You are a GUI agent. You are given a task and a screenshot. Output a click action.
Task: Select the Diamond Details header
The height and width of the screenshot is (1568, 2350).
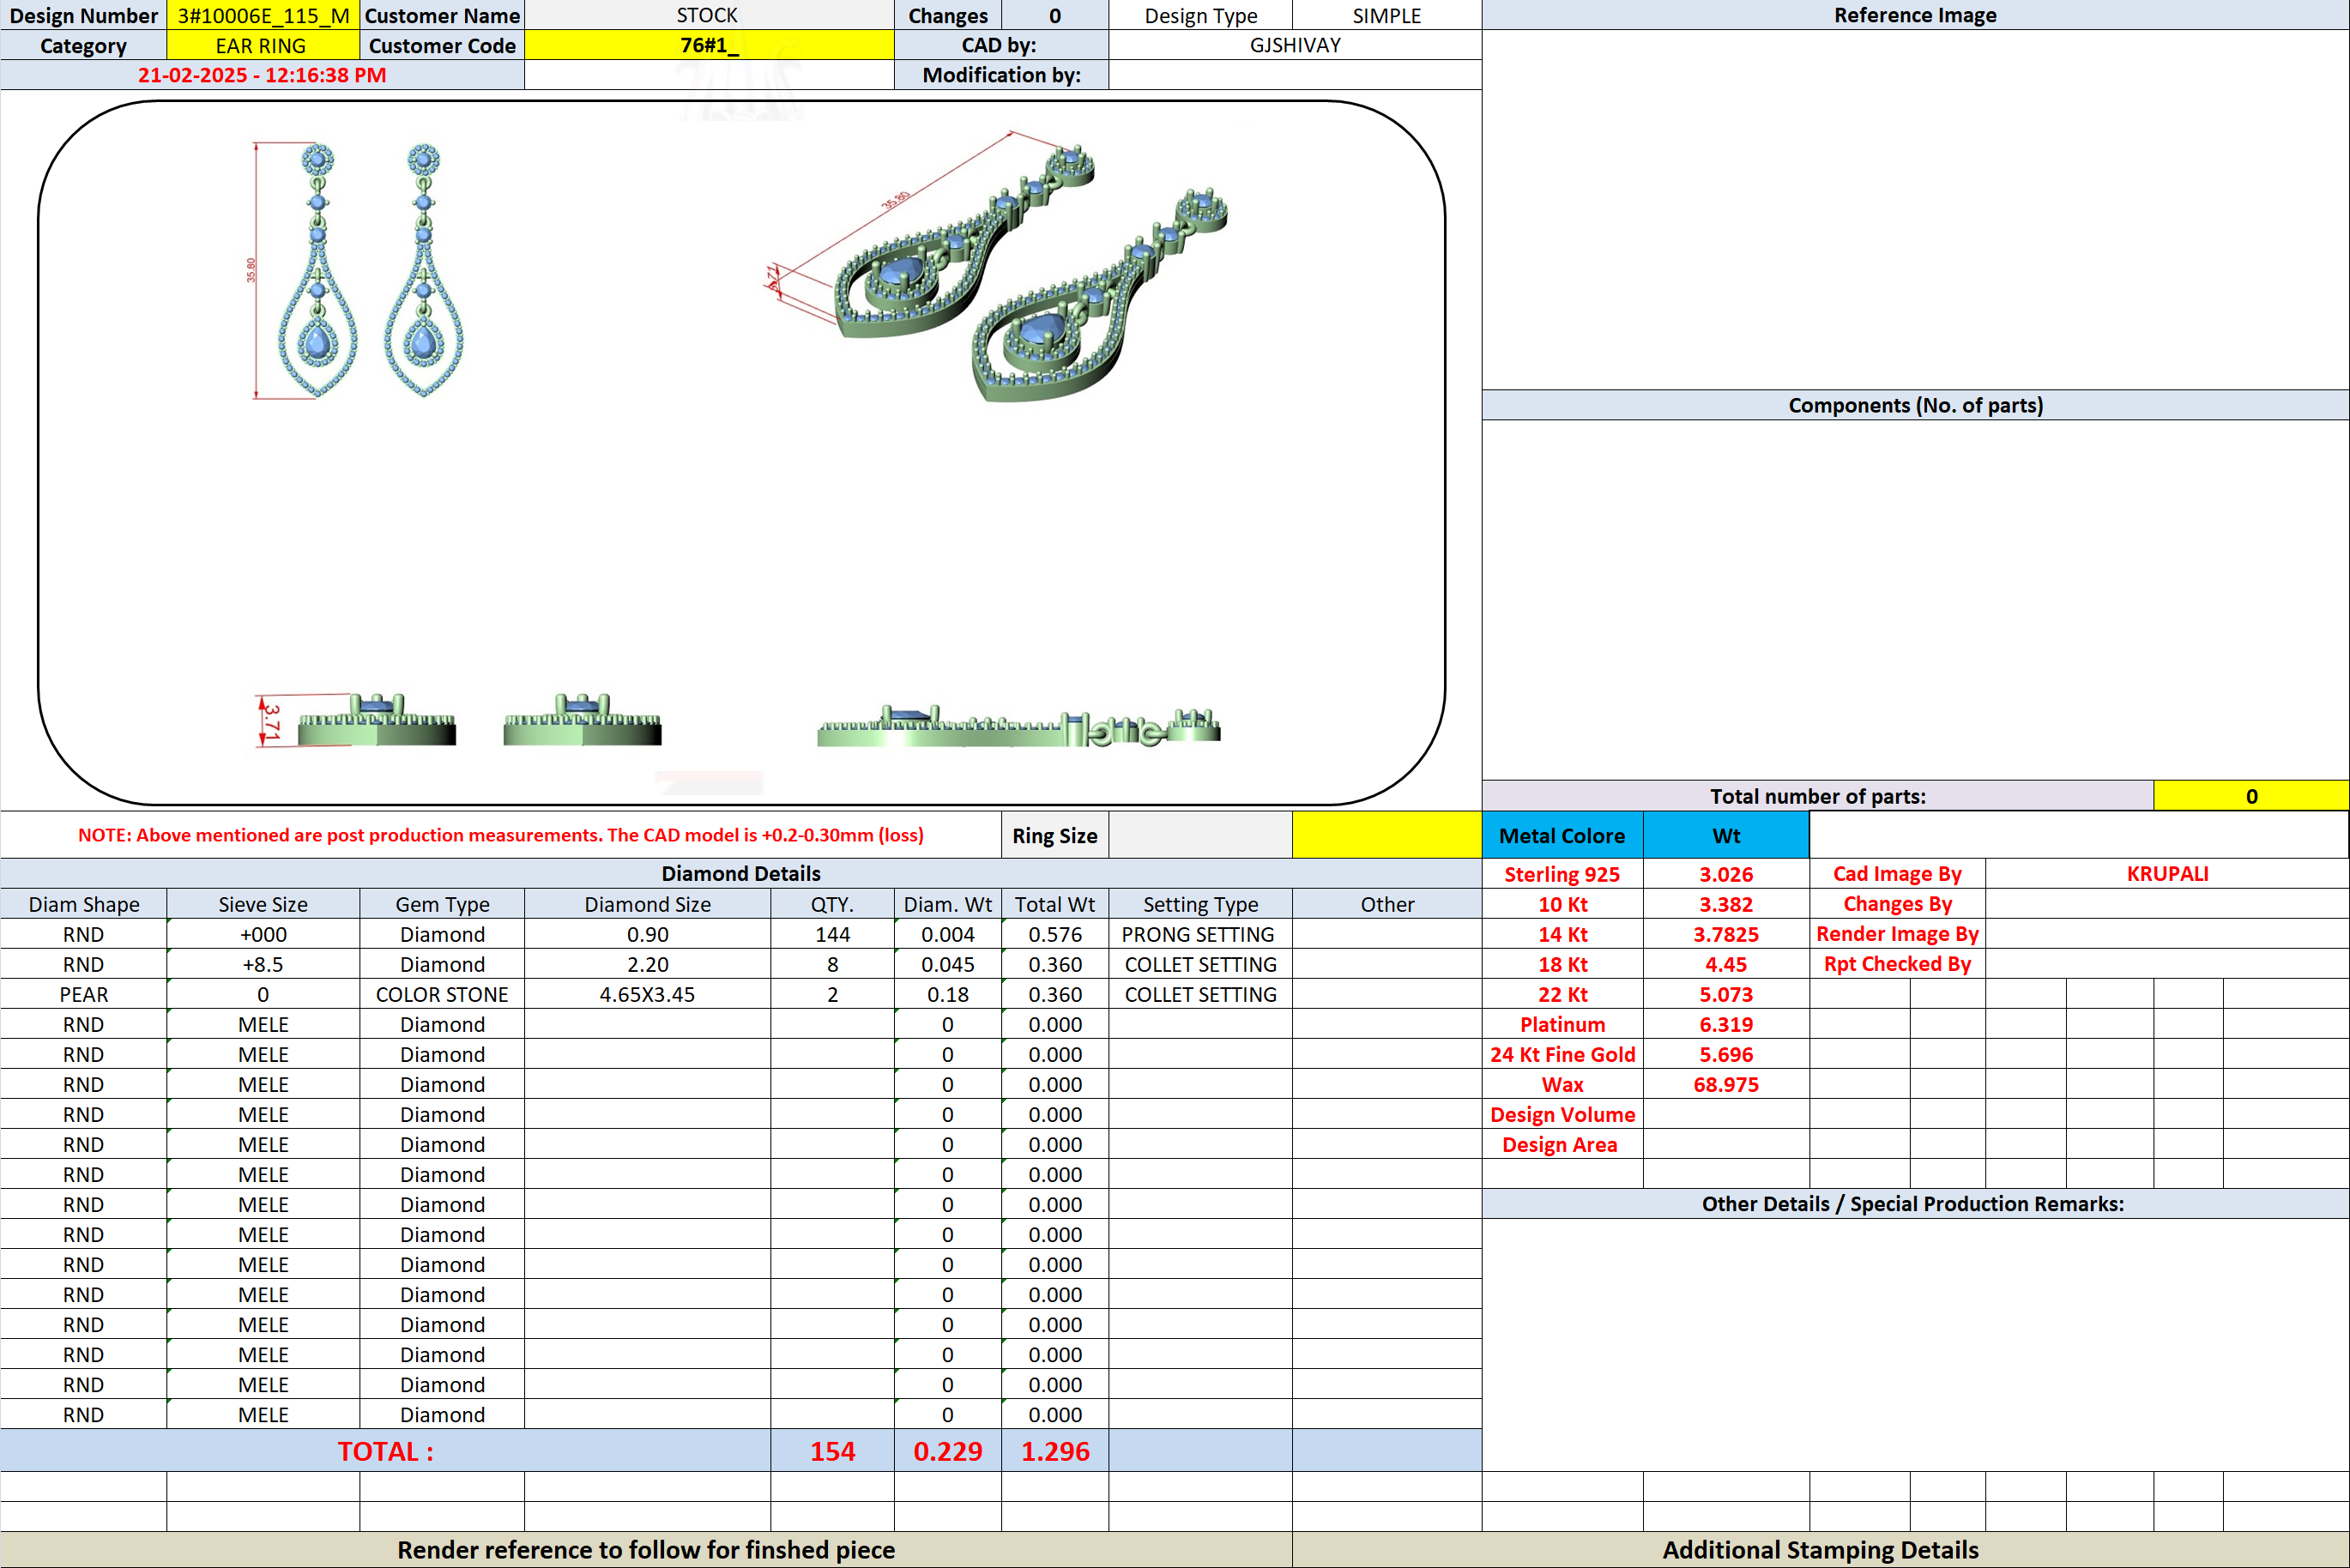[741, 874]
